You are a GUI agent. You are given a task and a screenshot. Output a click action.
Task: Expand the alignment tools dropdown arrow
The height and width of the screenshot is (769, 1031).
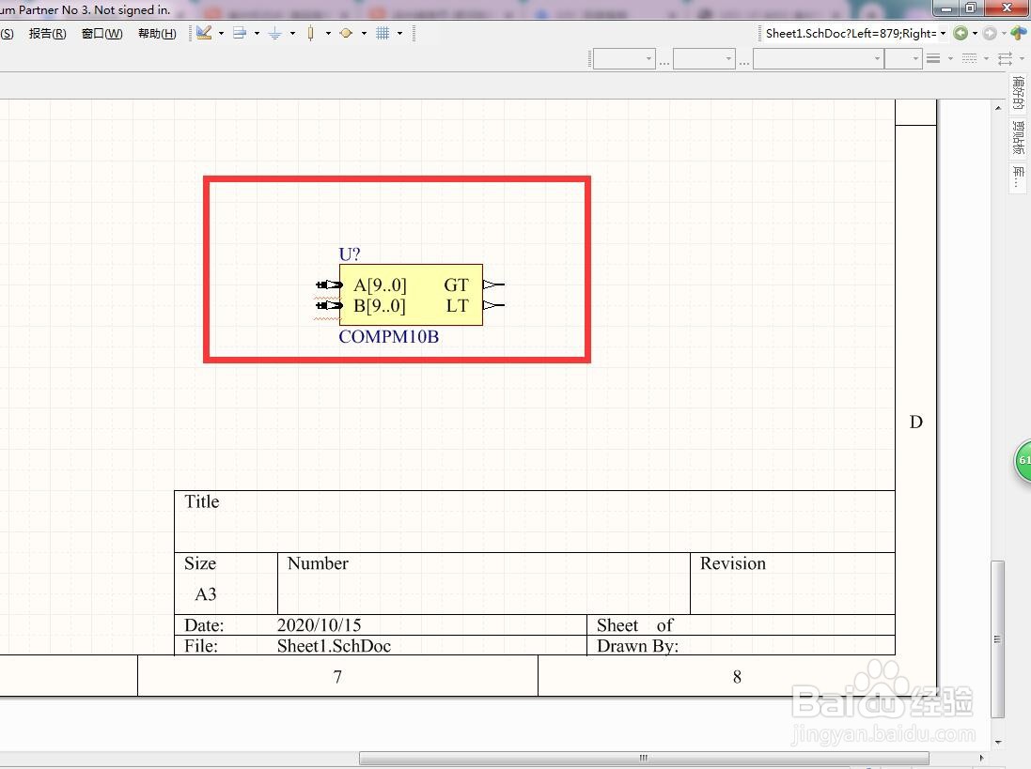pyautogui.click(x=257, y=33)
